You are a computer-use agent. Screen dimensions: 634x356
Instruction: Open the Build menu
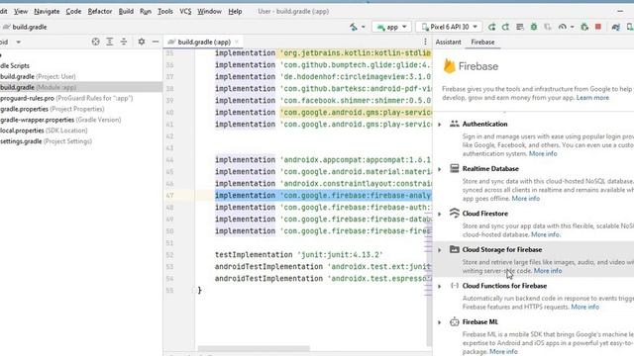[x=126, y=11]
